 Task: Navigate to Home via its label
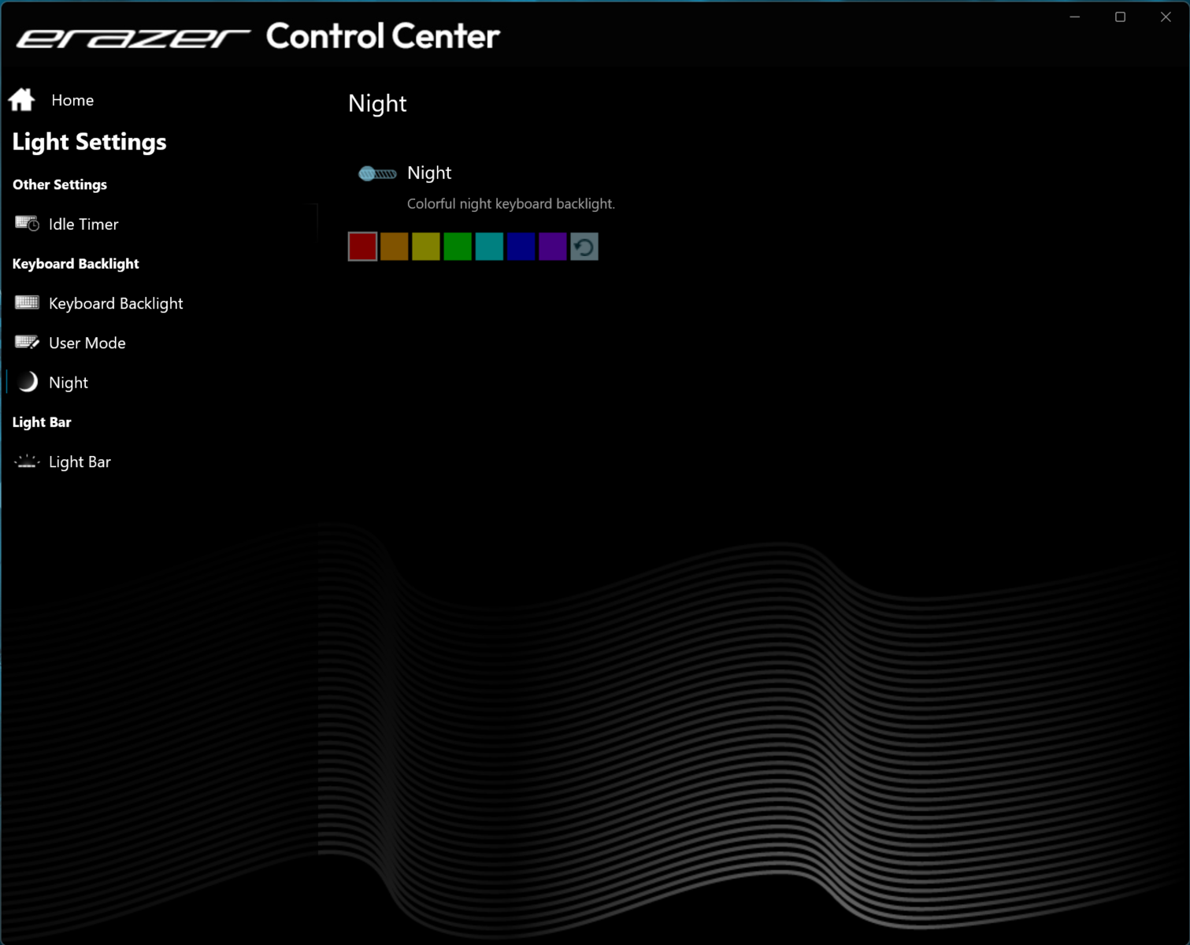72,100
